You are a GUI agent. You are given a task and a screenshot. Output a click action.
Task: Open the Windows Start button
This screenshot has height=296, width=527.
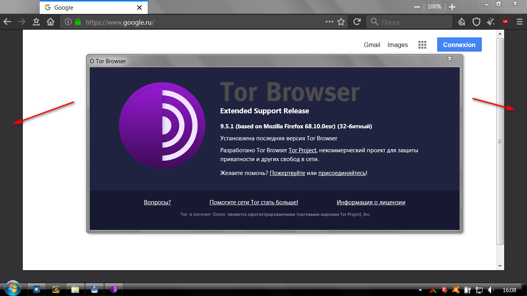coord(12,288)
